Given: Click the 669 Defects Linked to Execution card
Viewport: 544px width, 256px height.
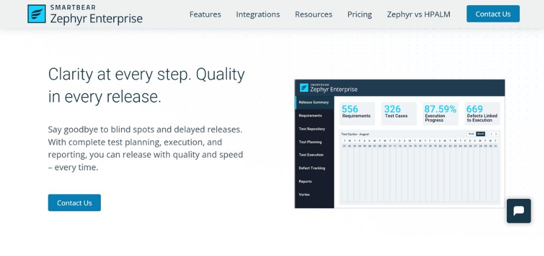Looking at the screenshot, I should (x=482, y=114).
